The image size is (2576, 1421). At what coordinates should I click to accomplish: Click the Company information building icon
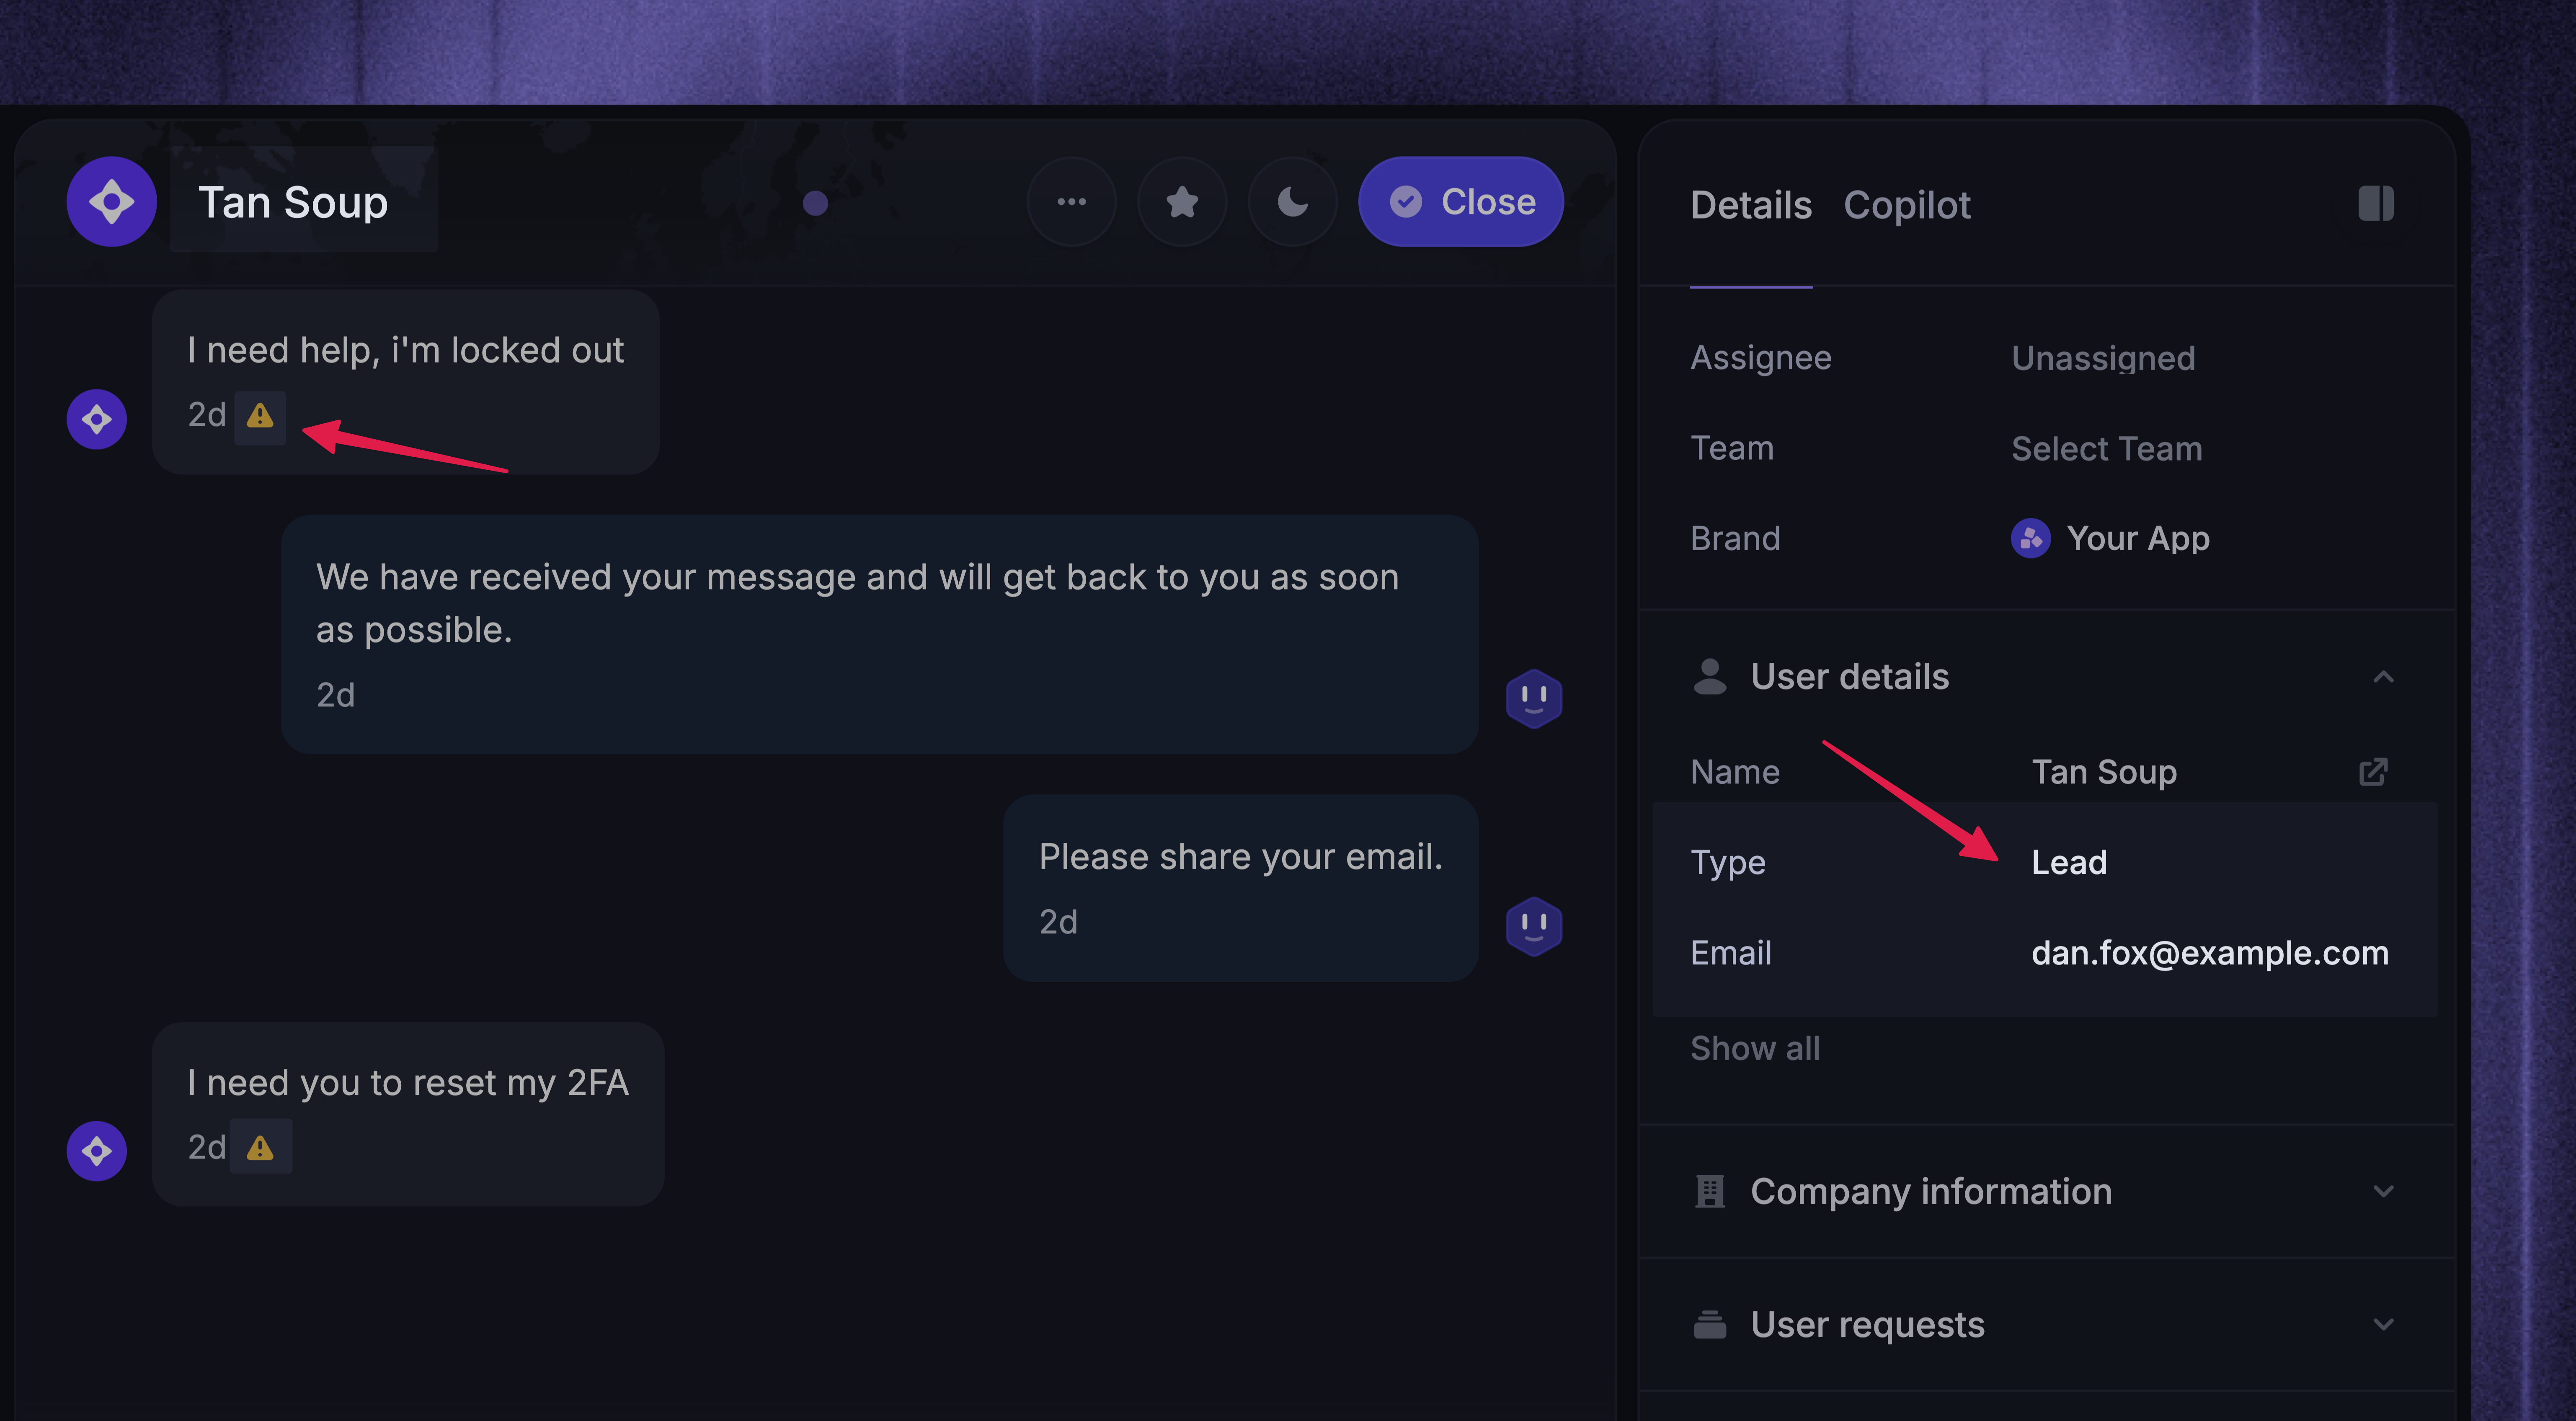point(1709,1191)
